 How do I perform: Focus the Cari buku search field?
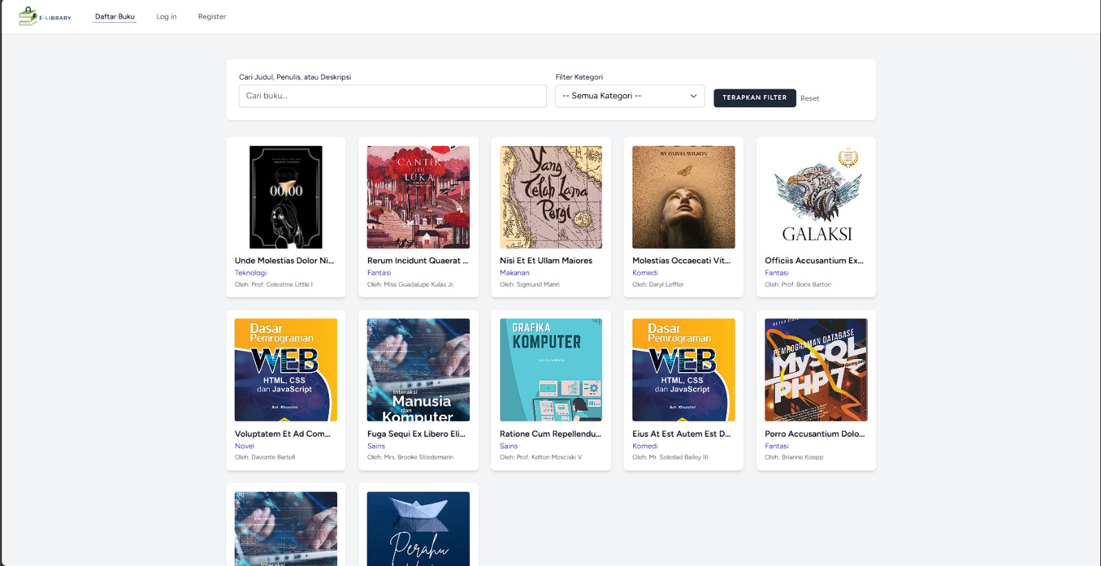pyautogui.click(x=392, y=96)
